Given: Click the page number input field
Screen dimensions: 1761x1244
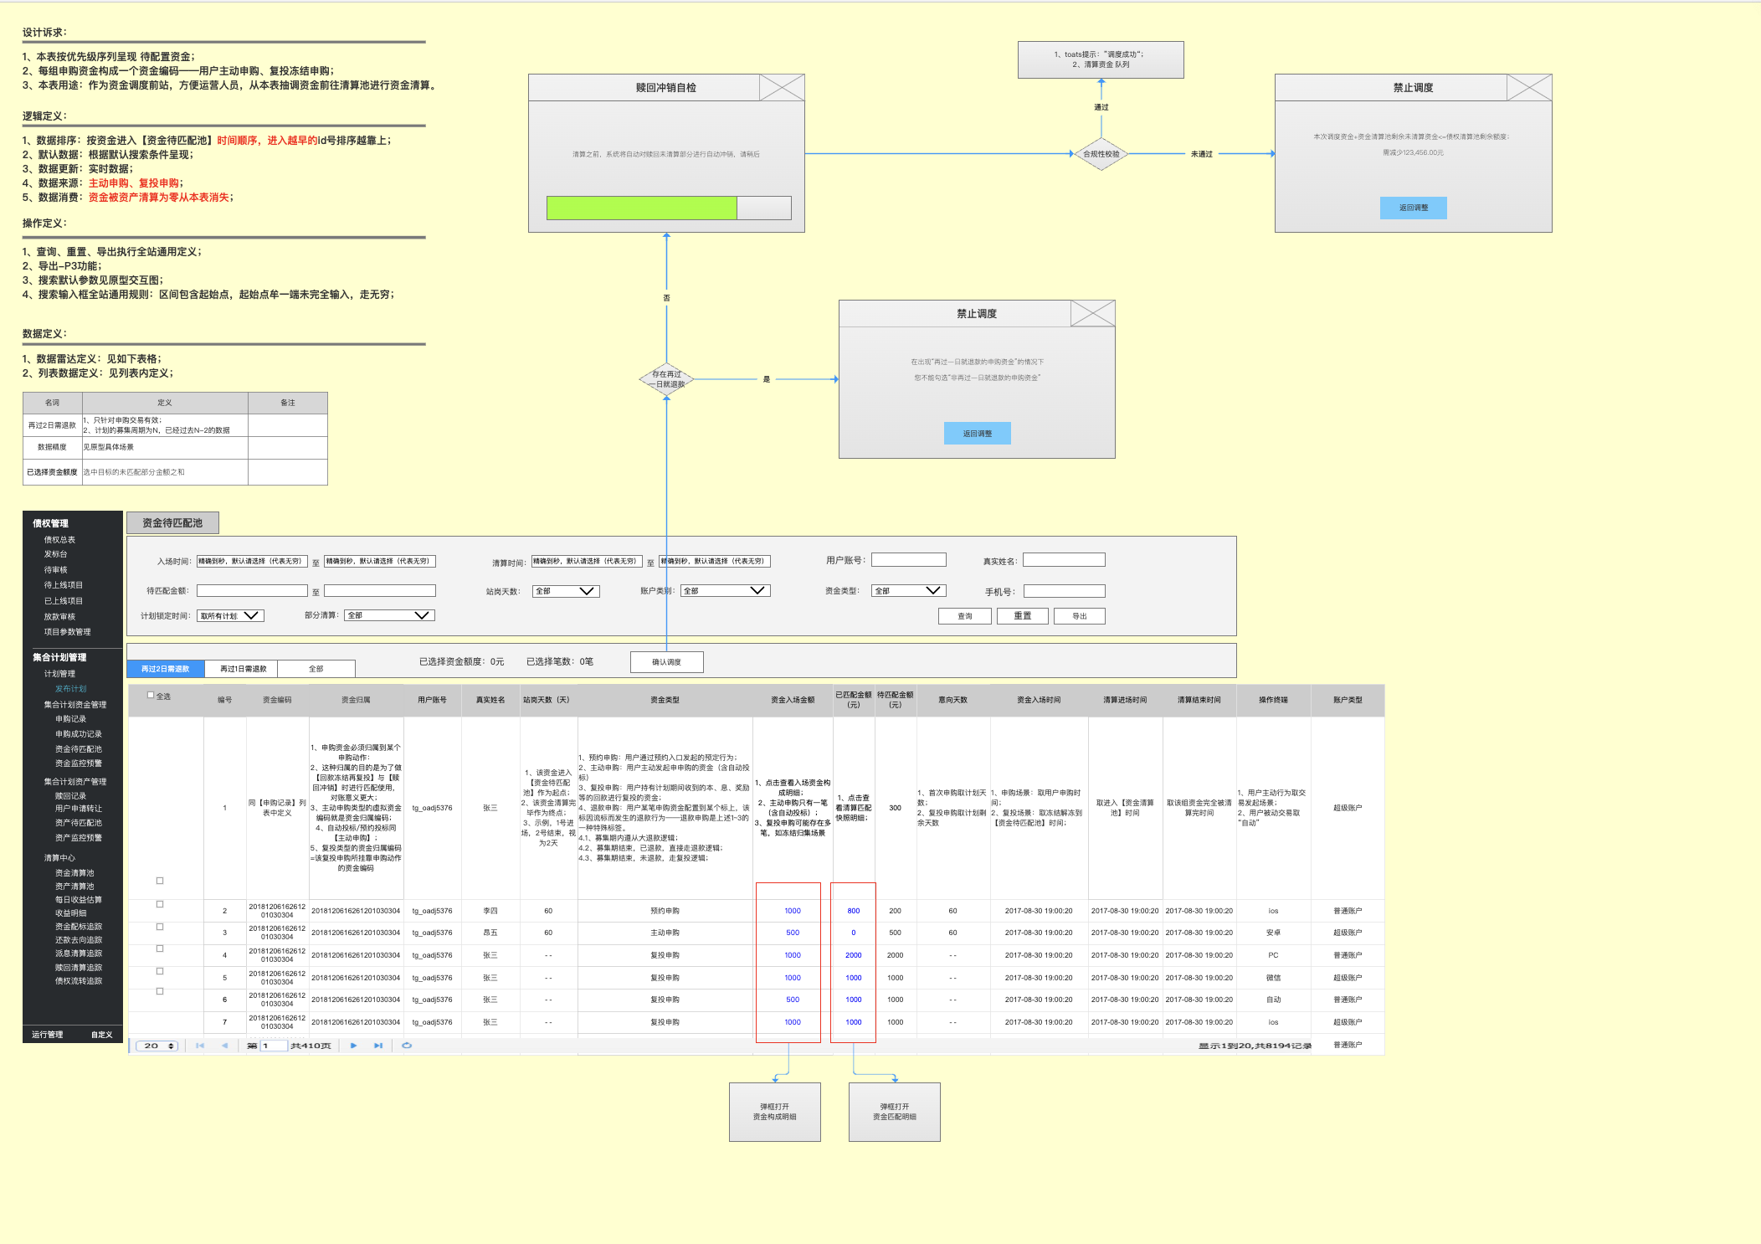Looking at the screenshot, I should click(x=274, y=1046).
